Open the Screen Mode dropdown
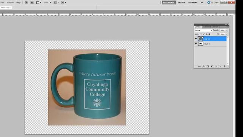The image size is (243, 137). coord(63,3)
